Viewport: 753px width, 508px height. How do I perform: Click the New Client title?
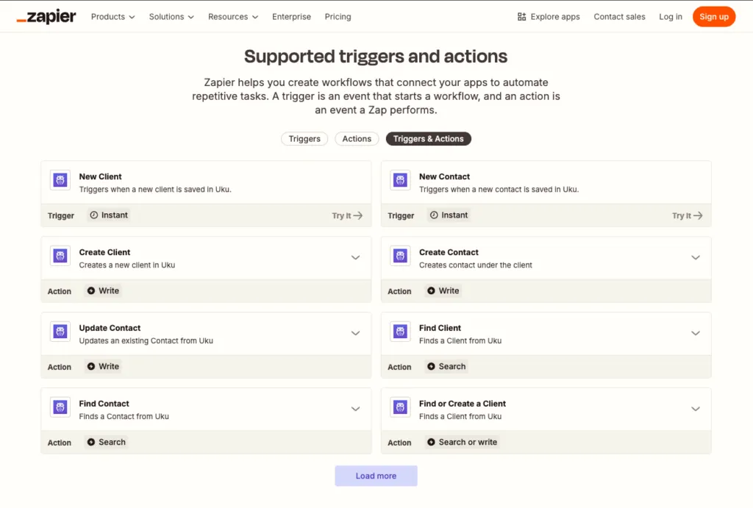(100, 176)
